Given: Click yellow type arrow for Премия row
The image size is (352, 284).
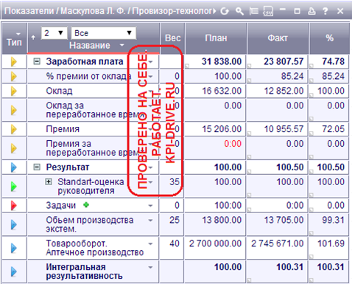Looking at the screenshot, I should pos(14,129).
